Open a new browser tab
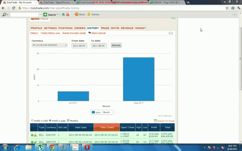This screenshot has height=151, width=242. click(x=188, y=2)
